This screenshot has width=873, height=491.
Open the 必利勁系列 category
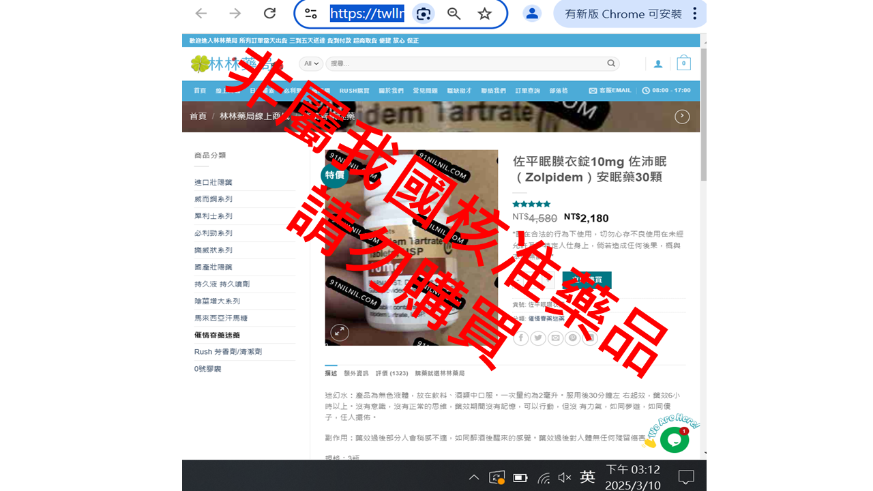click(x=213, y=233)
